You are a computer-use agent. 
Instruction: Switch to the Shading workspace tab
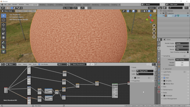tap(78, 5)
